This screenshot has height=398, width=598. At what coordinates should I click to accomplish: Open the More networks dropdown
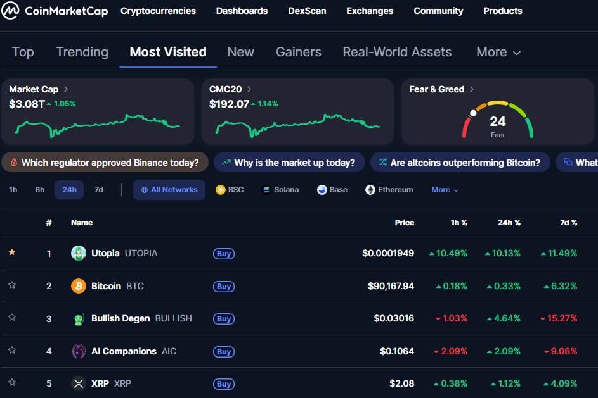pos(444,189)
